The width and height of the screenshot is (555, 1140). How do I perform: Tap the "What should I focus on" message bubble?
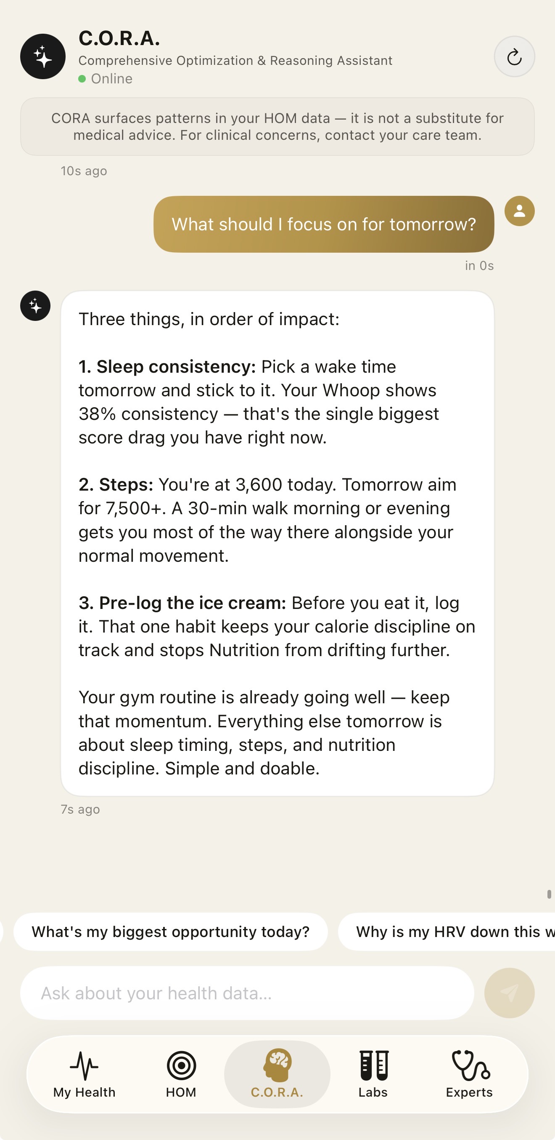324,224
